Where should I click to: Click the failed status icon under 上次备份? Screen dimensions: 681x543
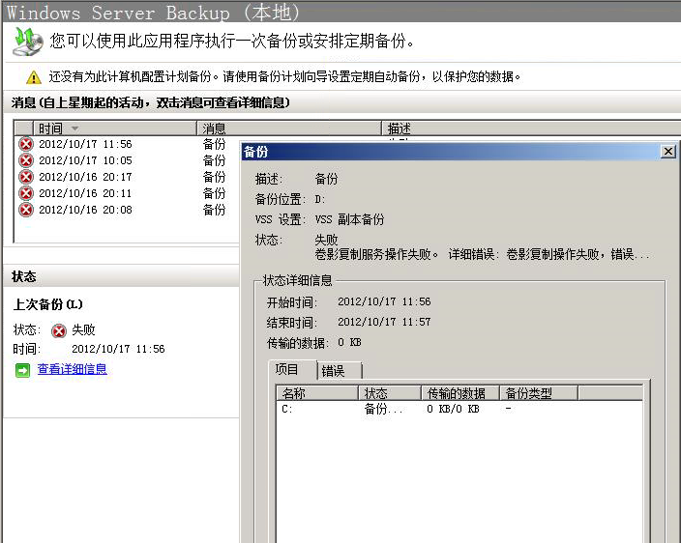[59, 330]
